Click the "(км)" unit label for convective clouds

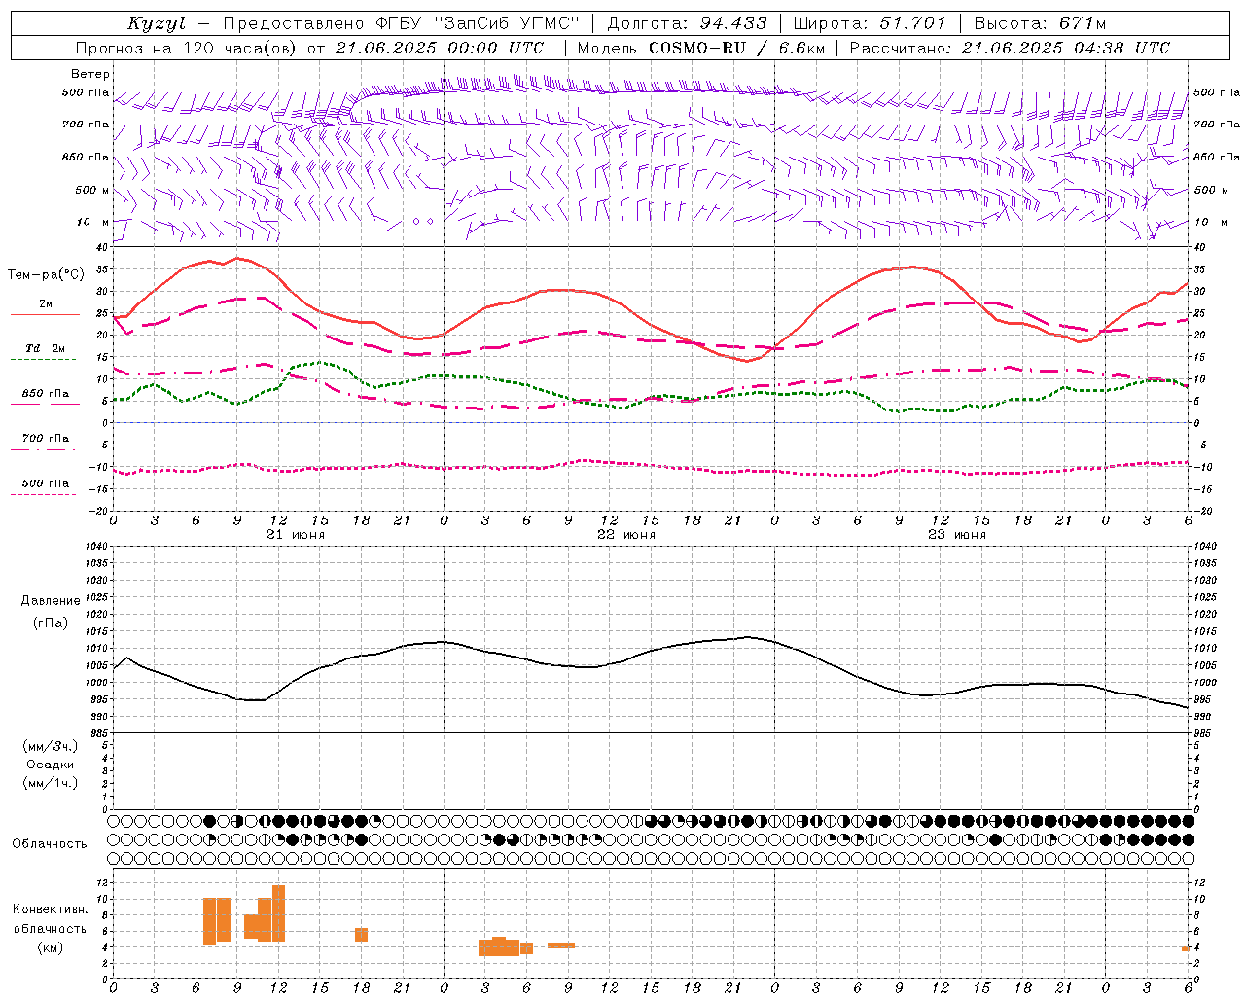pyautogui.click(x=51, y=947)
